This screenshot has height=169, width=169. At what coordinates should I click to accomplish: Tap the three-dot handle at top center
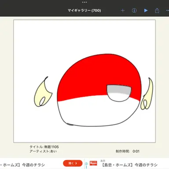tap(84, 2)
